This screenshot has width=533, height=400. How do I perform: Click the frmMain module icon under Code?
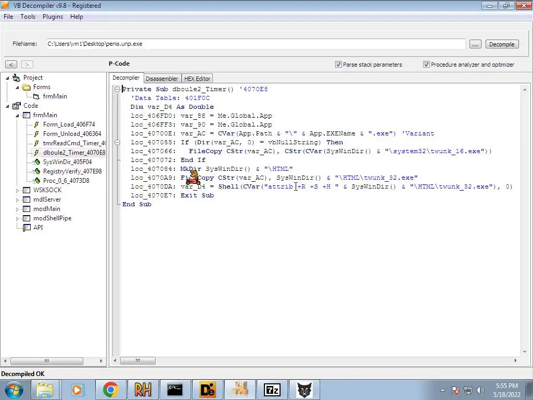coord(26,115)
